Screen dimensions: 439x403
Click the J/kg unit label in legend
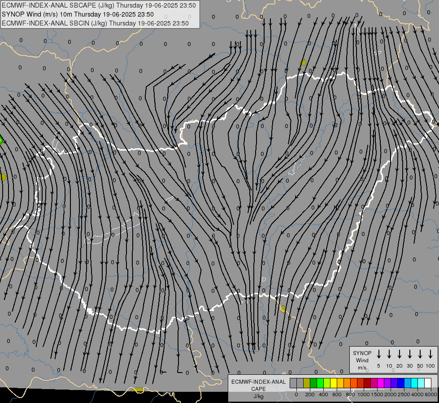click(x=258, y=396)
